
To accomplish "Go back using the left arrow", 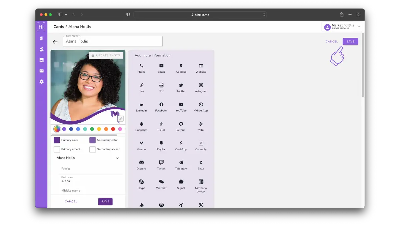I will pyautogui.click(x=55, y=42).
